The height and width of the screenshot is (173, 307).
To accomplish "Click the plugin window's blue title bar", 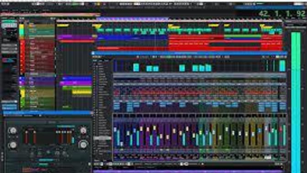I will click(x=48, y=113).
